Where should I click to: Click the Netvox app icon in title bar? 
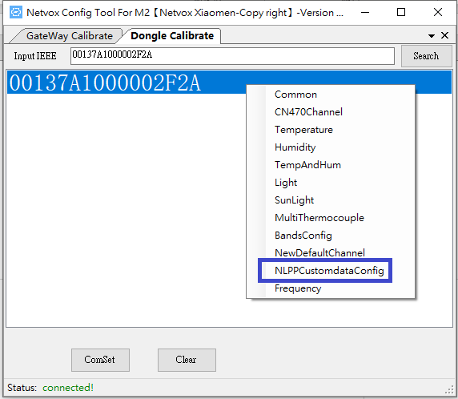pos(16,12)
